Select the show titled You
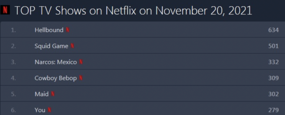This screenshot has width=285, height=115. (40, 110)
